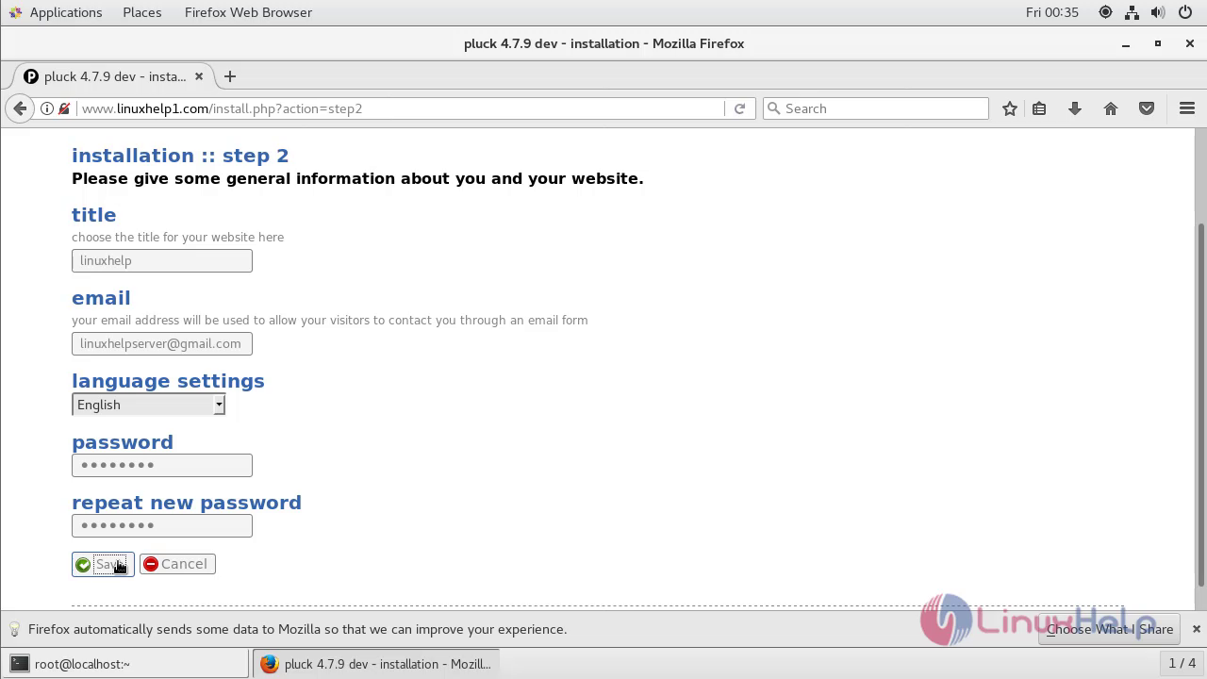Click the workspace switcher 1 / 4
Viewport: 1207px width, 679px height.
(1182, 663)
